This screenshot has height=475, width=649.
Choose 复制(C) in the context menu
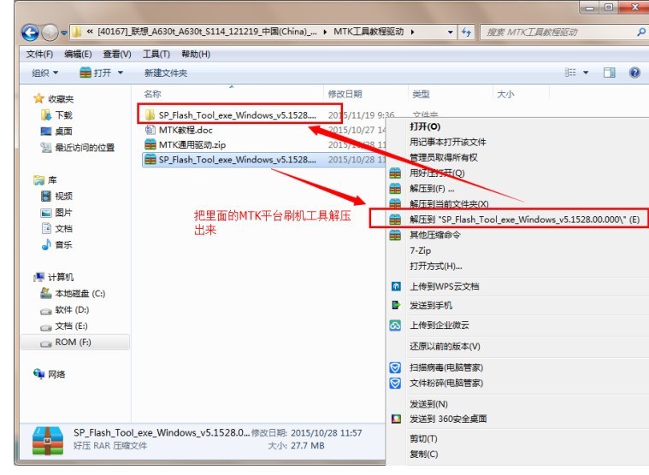tap(423, 454)
